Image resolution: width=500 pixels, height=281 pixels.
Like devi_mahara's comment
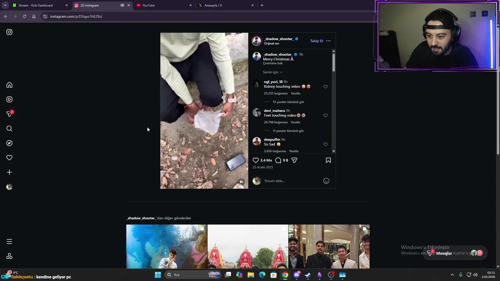click(325, 116)
